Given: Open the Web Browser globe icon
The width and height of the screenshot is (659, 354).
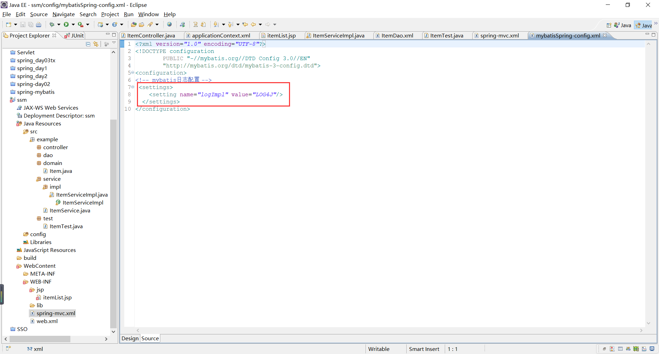Looking at the screenshot, I should [169, 24].
